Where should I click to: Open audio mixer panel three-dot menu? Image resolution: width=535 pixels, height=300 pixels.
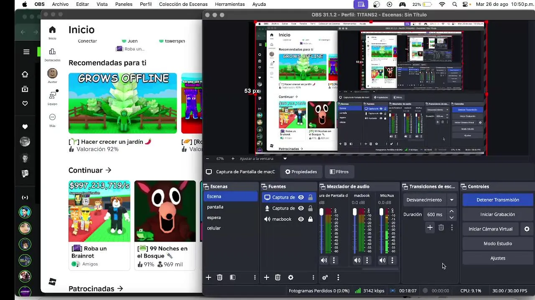coord(338,277)
